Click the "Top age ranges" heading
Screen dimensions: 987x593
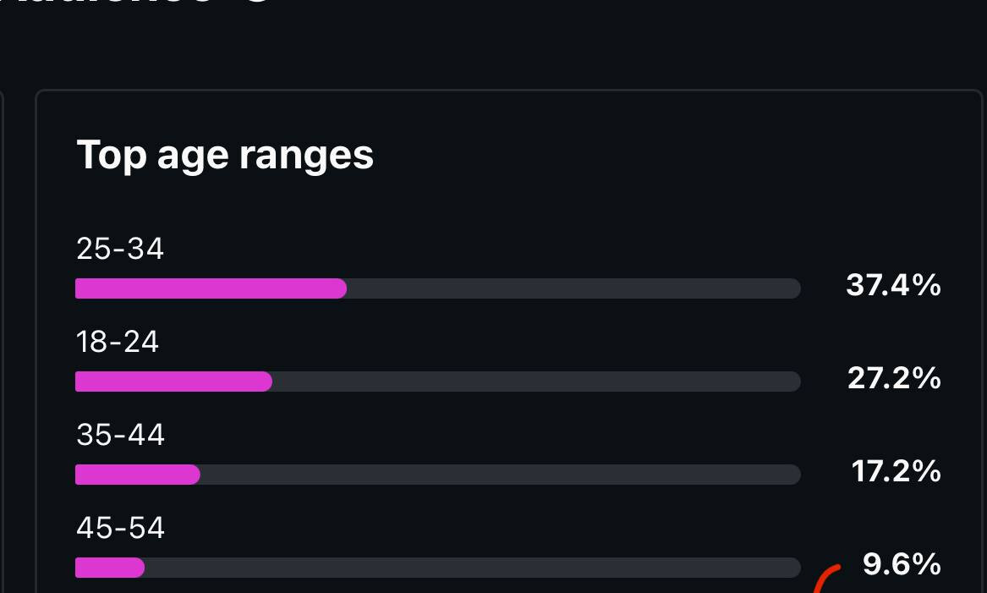[x=225, y=156]
